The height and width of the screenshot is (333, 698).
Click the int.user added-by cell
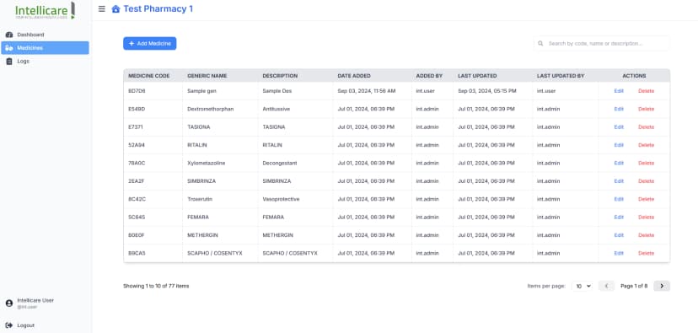coord(425,91)
